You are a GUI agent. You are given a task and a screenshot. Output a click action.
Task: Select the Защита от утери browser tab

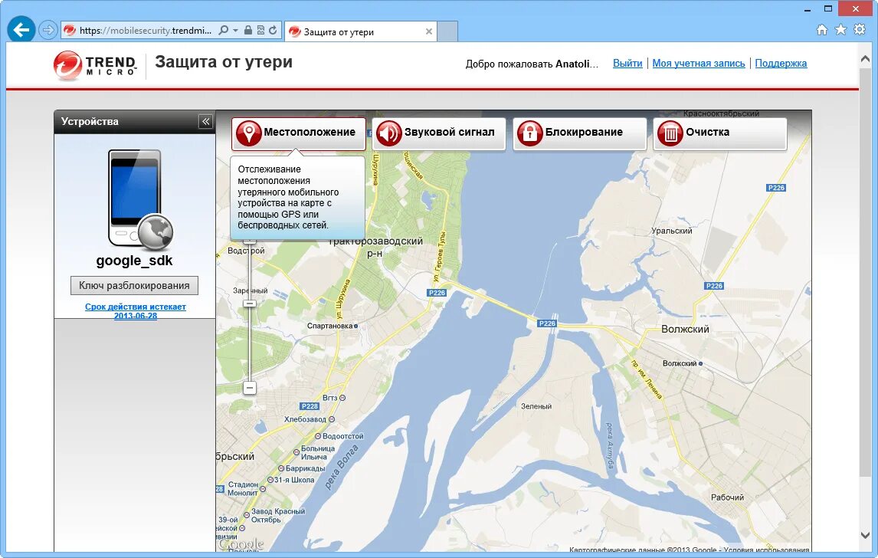[361, 32]
